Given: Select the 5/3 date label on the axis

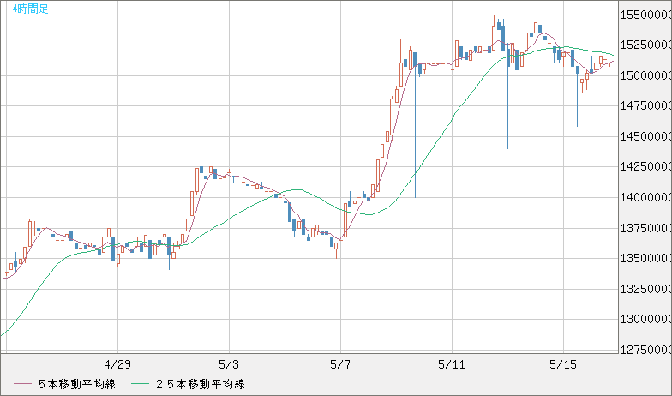Looking at the screenshot, I should (x=229, y=365).
